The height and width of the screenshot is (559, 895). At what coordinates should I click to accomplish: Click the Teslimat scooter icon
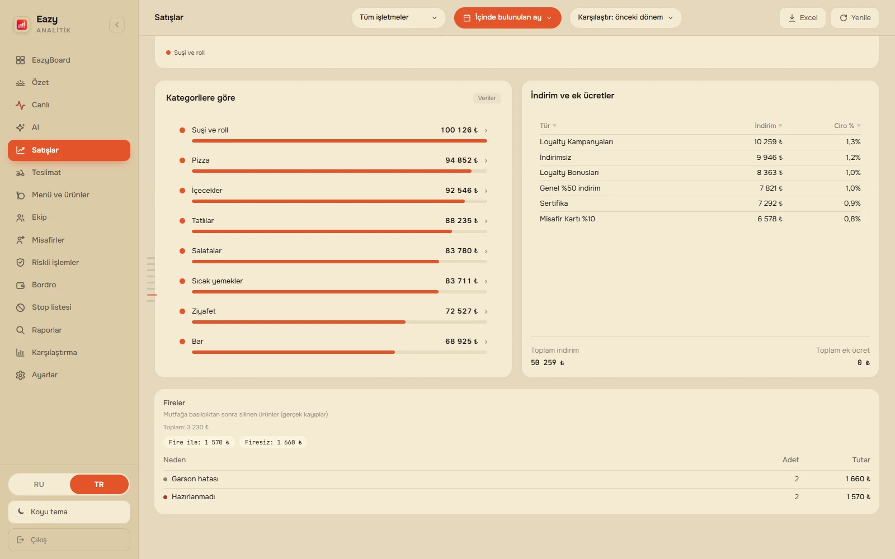21,173
